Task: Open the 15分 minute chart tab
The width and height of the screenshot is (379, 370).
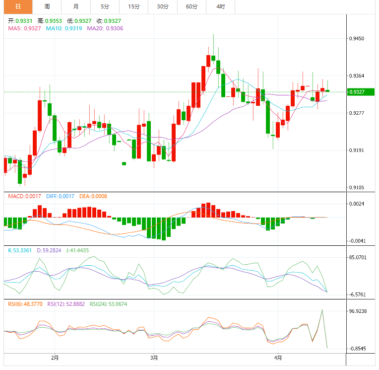Action: click(x=133, y=7)
